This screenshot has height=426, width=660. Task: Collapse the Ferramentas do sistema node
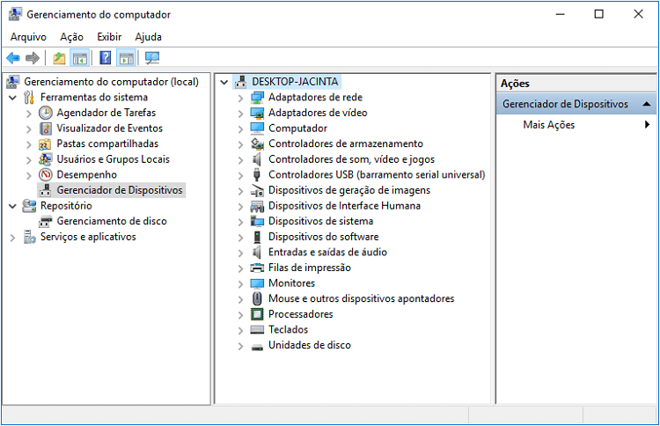tap(12, 98)
